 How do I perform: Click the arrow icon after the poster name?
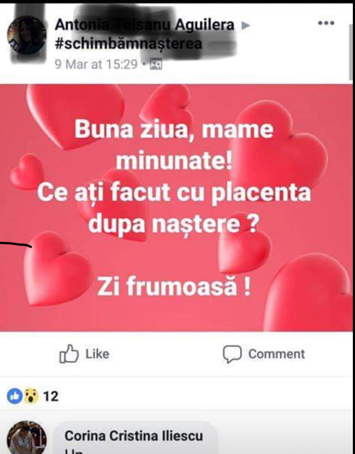click(245, 25)
